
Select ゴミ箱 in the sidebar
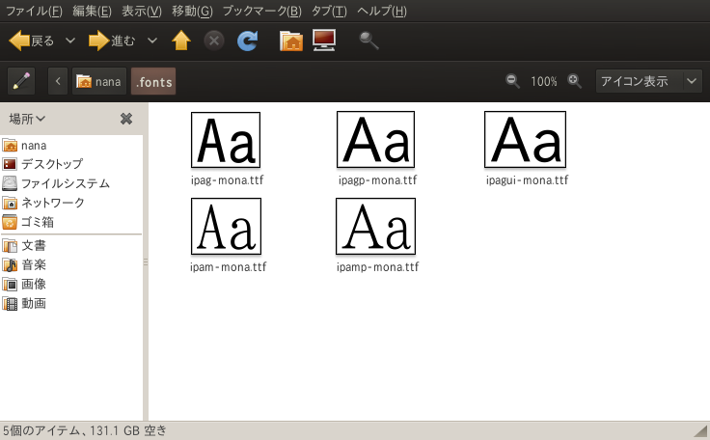point(39,222)
